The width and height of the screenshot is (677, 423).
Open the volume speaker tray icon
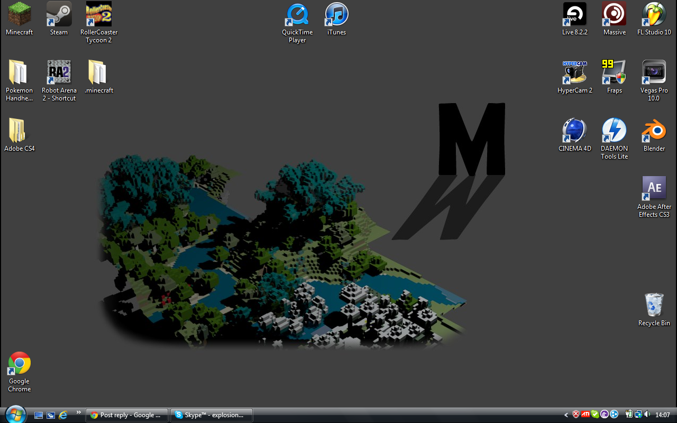point(647,415)
